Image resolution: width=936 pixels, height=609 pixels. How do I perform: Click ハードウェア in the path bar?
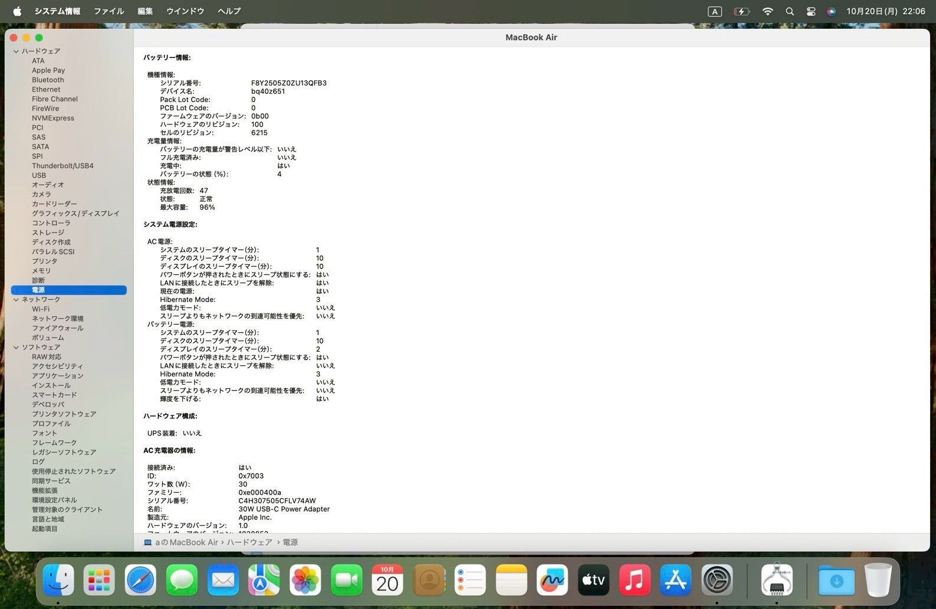[x=249, y=542]
